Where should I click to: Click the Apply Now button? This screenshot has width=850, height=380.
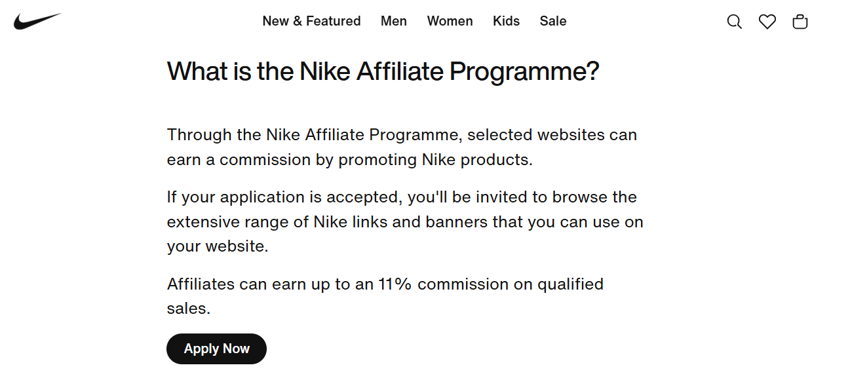(x=216, y=349)
